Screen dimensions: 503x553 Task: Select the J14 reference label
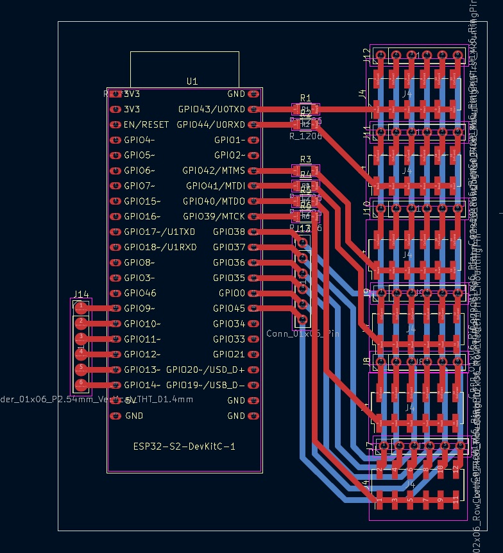[x=81, y=294]
